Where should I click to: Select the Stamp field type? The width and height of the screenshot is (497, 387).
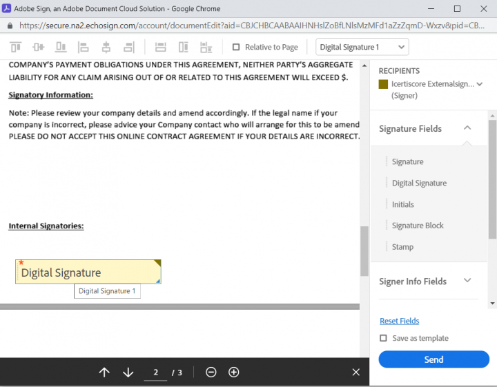click(402, 247)
